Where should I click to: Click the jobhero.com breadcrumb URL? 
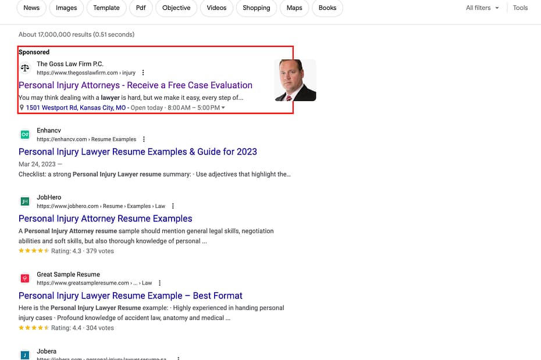[101, 206]
